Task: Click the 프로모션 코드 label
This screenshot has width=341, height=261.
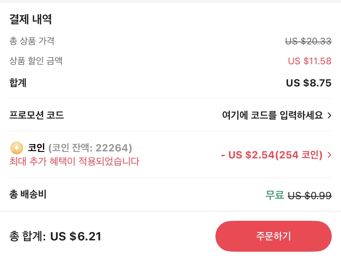Action: pyautogui.click(x=37, y=116)
